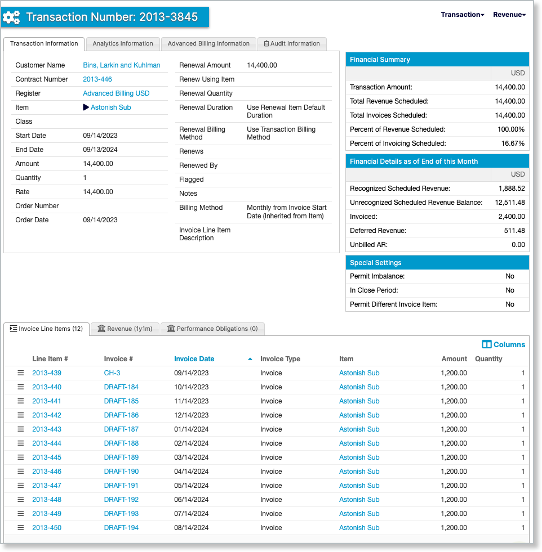Switch to the Analytics Information tab
Screen dimensions: 542x552
(123, 43)
